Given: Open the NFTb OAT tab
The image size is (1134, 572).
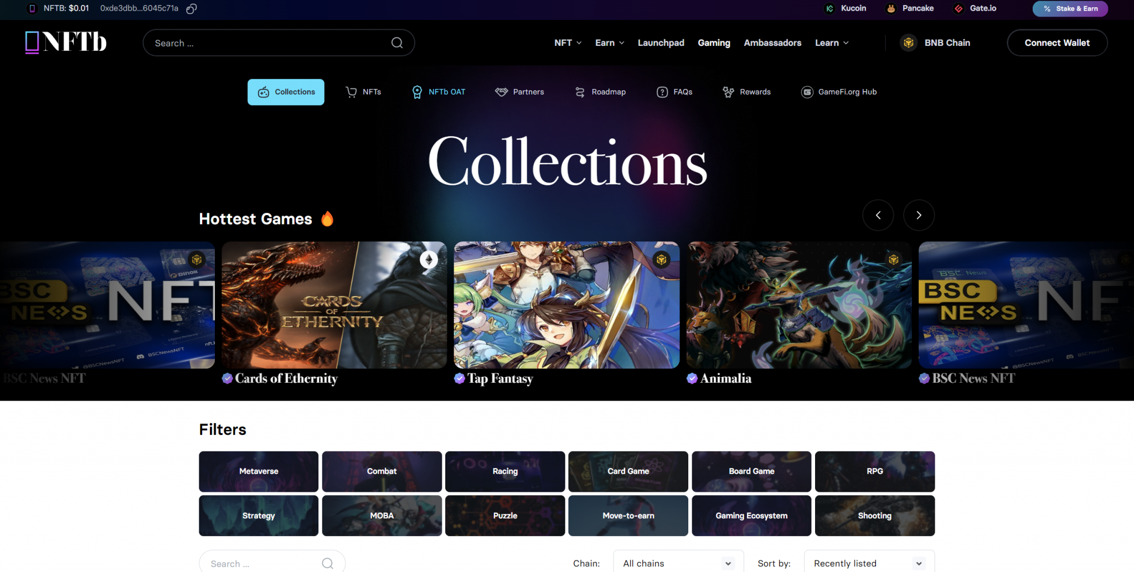Looking at the screenshot, I should click(439, 92).
